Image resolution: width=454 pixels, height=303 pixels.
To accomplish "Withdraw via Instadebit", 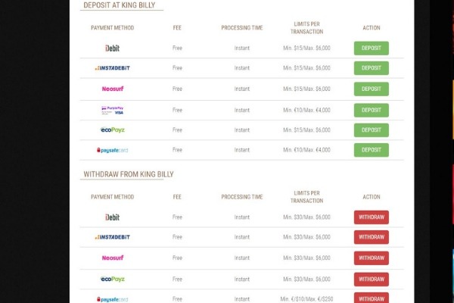I will click(x=372, y=237).
